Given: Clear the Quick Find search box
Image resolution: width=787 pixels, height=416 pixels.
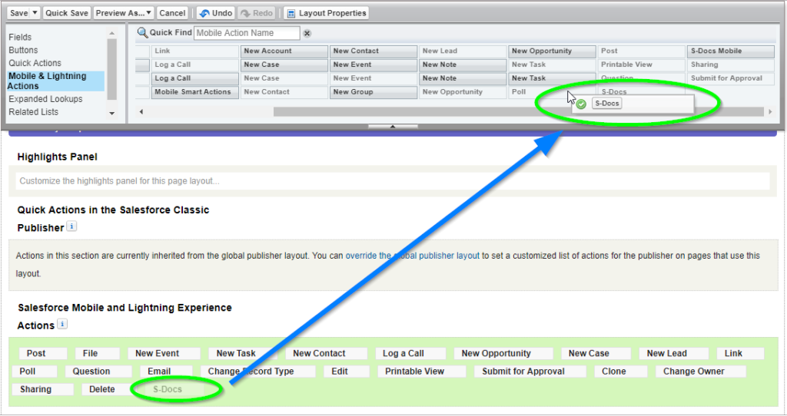Looking at the screenshot, I should point(307,33).
